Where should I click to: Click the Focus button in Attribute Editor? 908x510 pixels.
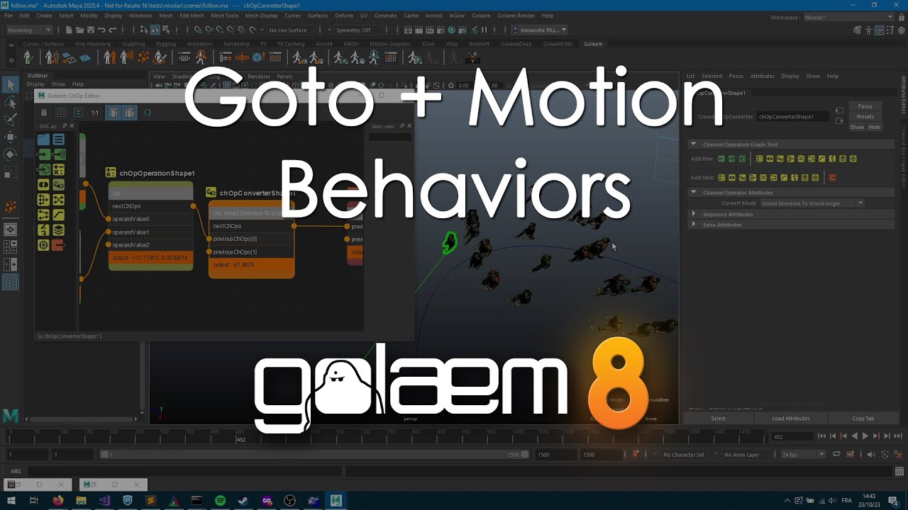click(x=865, y=106)
